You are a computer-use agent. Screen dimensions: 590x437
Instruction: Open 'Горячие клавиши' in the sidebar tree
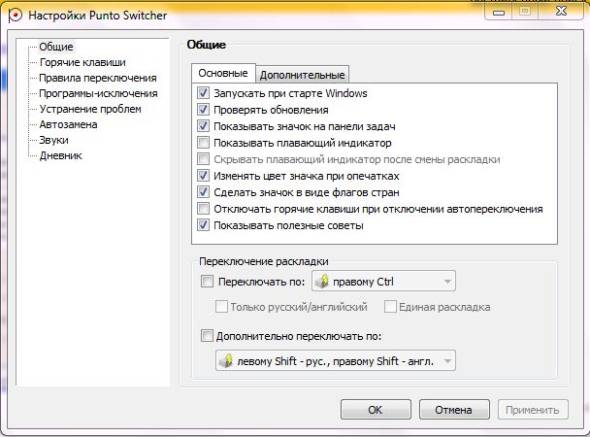(x=82, y=62)
